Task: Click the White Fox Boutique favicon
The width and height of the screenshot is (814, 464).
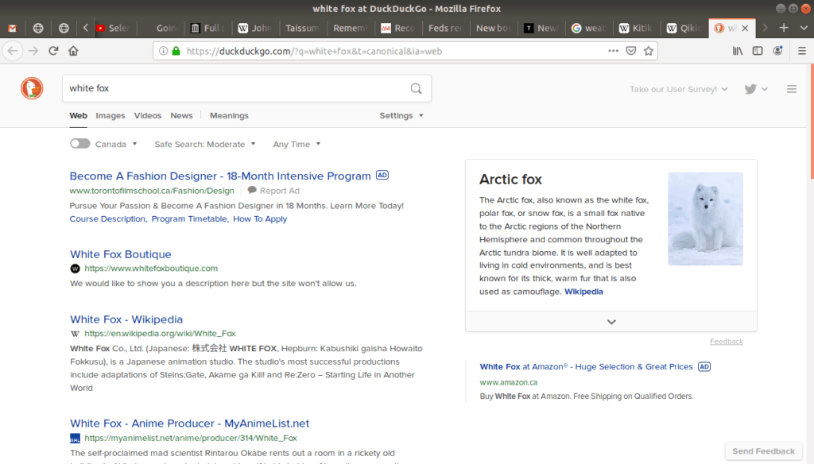Action: click(76, 269)
